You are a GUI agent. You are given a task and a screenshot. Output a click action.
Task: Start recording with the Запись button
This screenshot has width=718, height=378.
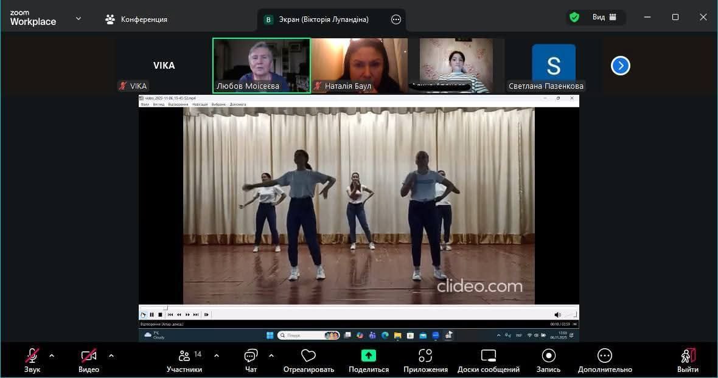[548, 356]
